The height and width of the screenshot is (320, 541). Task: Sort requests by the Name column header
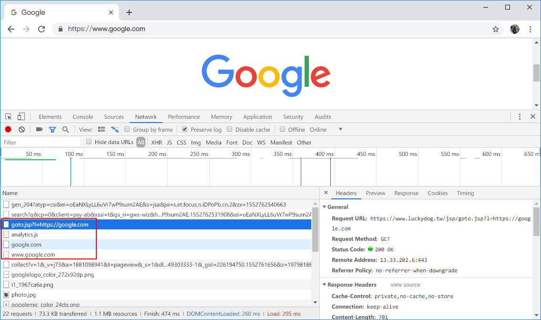coord(160,193)
